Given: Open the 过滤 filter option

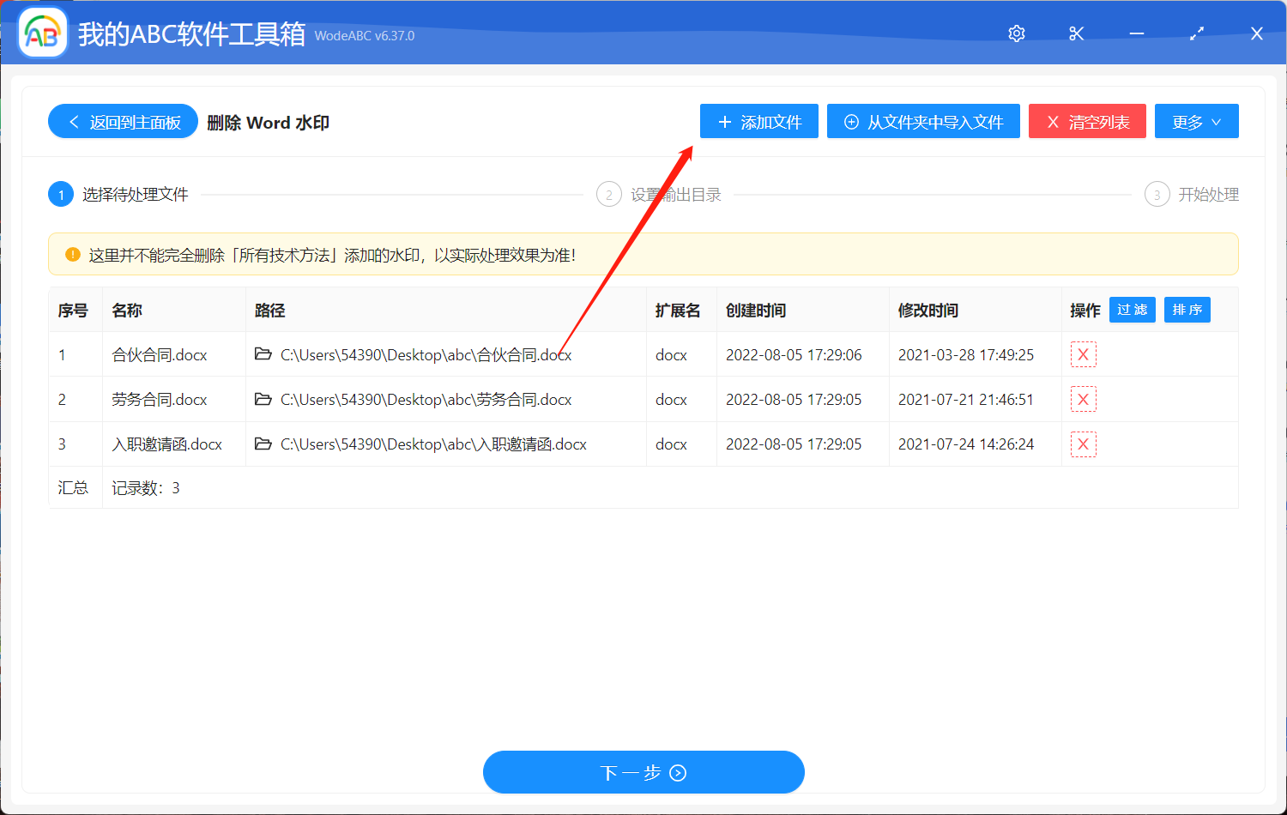Looking at the screenshot, I should click(x=1132, y=310).
